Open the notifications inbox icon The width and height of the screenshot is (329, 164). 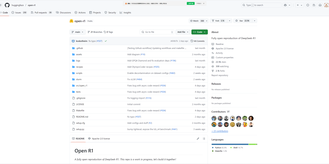[320, 5]
